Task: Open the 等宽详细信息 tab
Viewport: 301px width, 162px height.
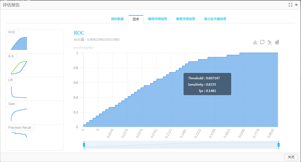Action: click(185, 19)
